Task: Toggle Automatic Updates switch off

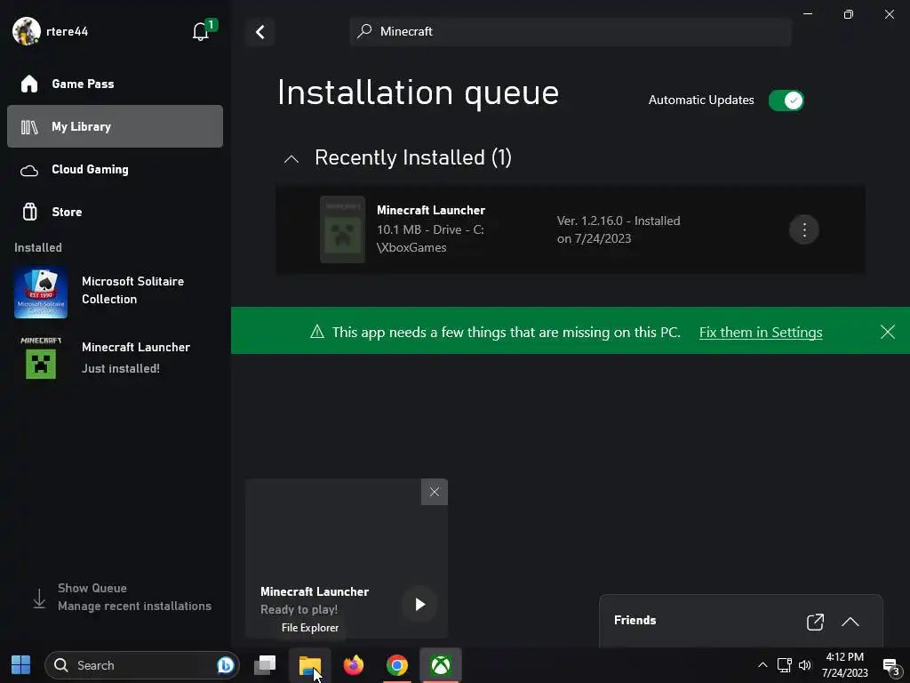Action: coord(786,100)
